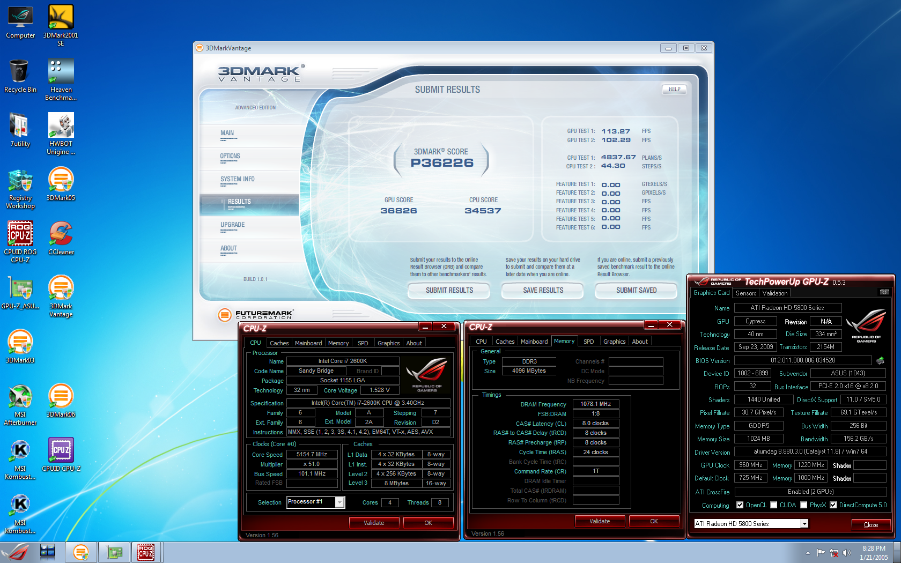Click the Core Speed 5154.7 MHz field
Image resolution: width=901 pixels, height=563 pixels.
tap(312, 455)
